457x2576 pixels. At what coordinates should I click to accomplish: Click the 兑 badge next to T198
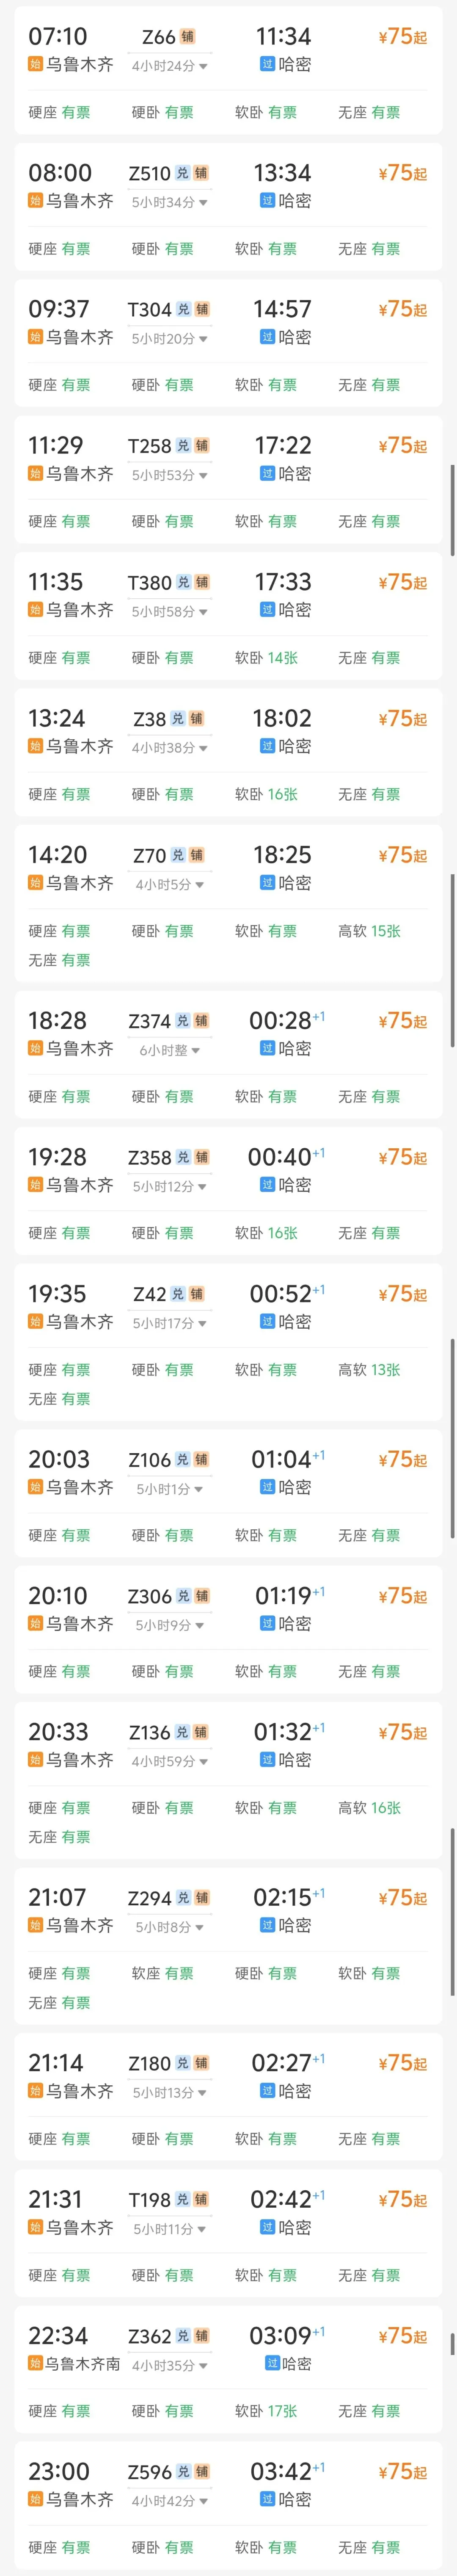click(x=182, y=2199)
